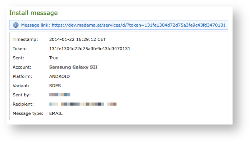
Task: Click the Account label
Action: [22, 67]
